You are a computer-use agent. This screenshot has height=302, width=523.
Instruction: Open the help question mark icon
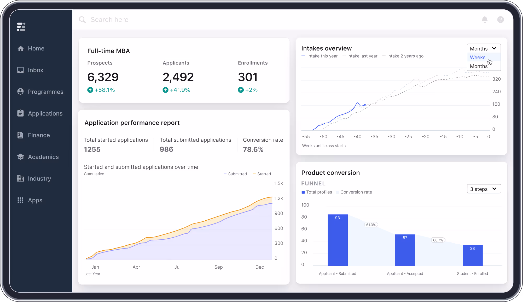(x=501, y=20)
